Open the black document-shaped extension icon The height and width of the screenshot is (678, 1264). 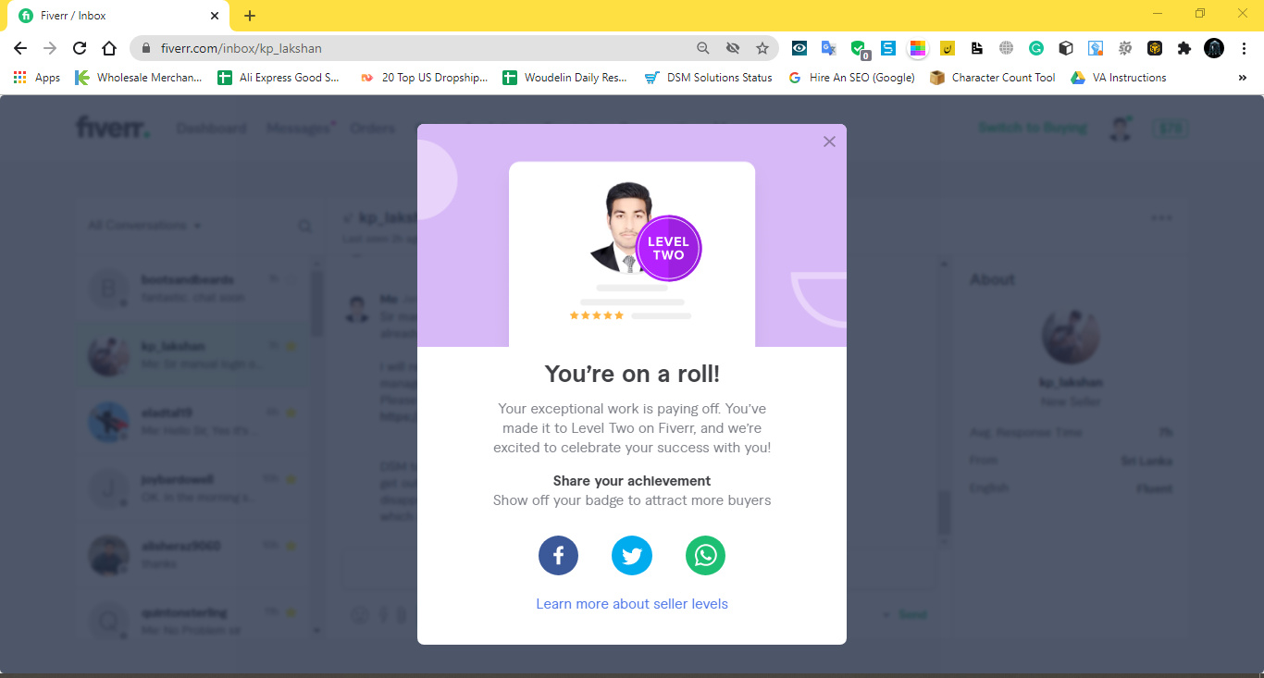click(977, 48)
